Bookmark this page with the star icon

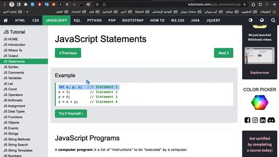[x=97, y=4]
